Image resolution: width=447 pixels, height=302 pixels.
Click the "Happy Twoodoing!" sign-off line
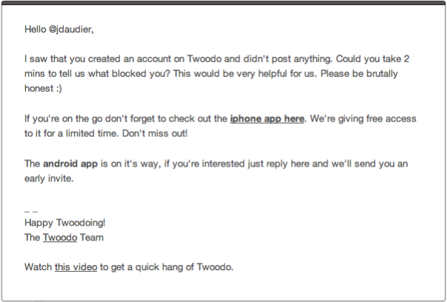pos(65,223)
